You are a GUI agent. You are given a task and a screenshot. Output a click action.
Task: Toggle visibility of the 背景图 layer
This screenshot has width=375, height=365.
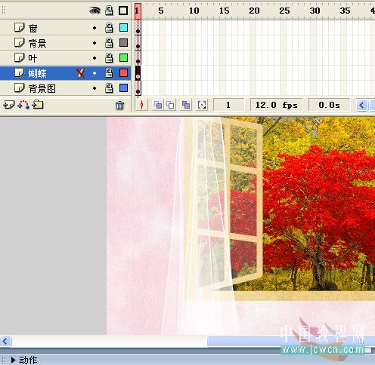point(95,88)
